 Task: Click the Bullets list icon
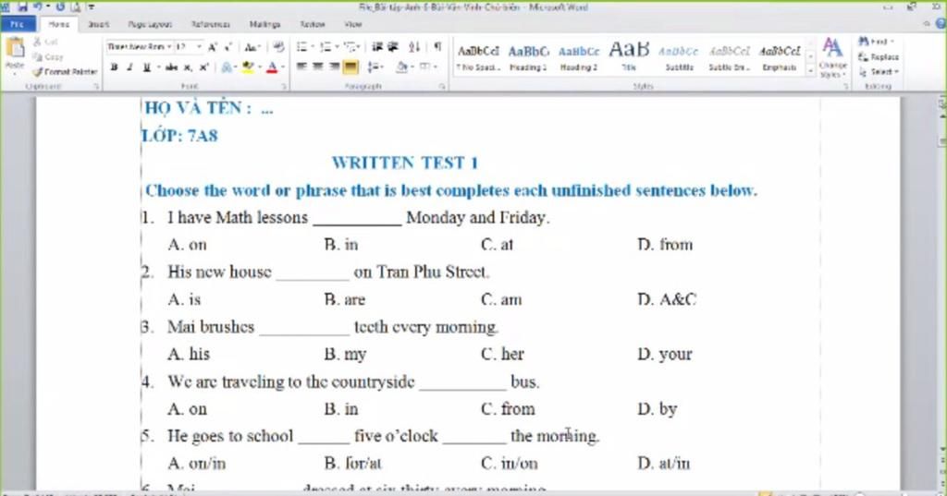[302, 47]
